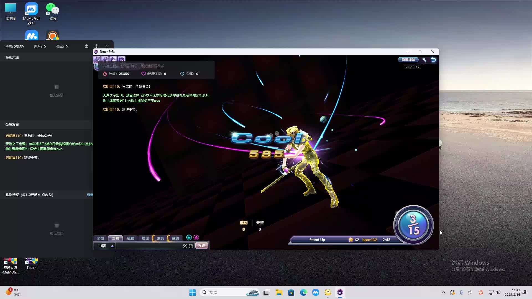Click the 查看 link beside 礼物特权
The height and width of the screenshot is (299, 532).
click(90, 195)
